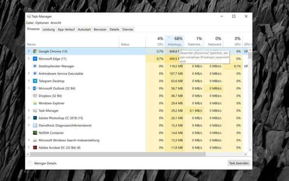Expand the Diensthost: Diagnoserichtliniendienst entry
The width and height of the screenshot is (289, 181).
[29, 125]
